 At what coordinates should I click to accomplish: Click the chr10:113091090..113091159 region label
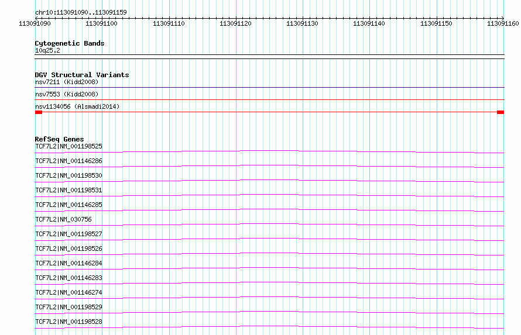click(81, 12)
